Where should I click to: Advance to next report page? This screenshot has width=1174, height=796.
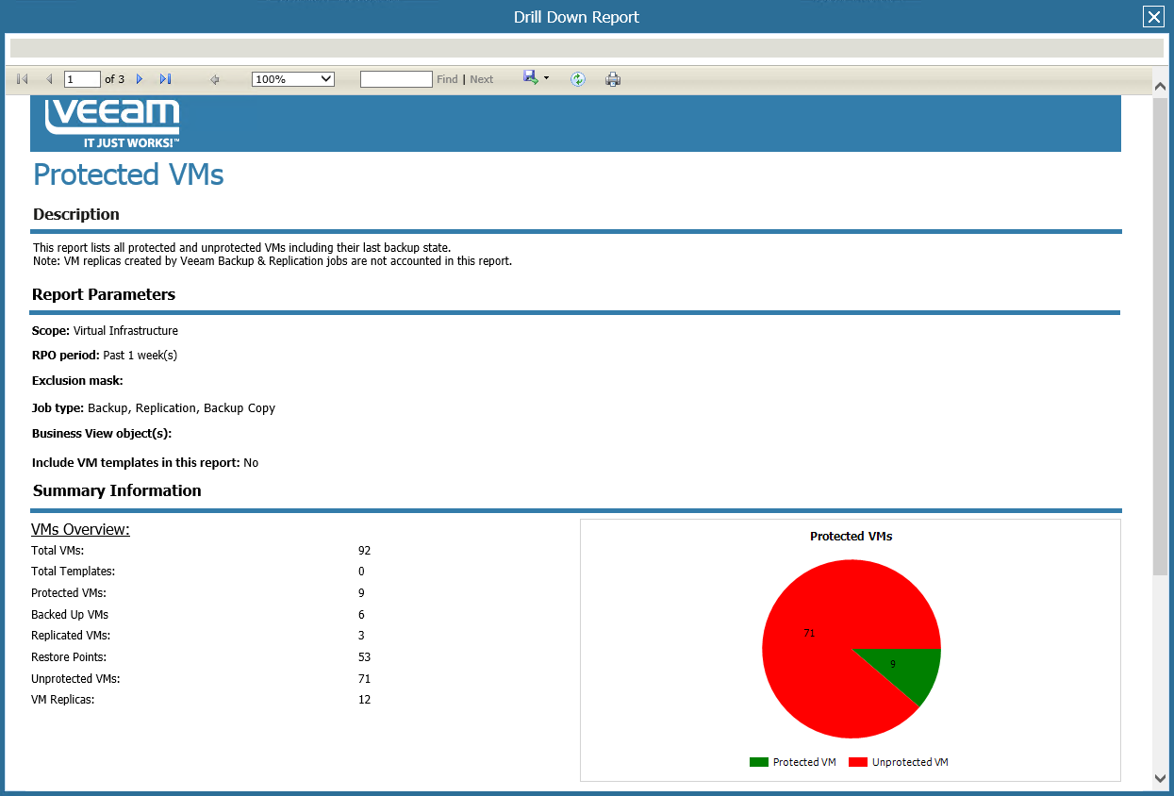coord(140,79)
